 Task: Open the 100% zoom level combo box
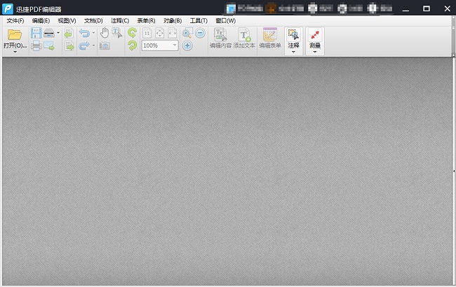pyautogui.click(x=160, y=45)
